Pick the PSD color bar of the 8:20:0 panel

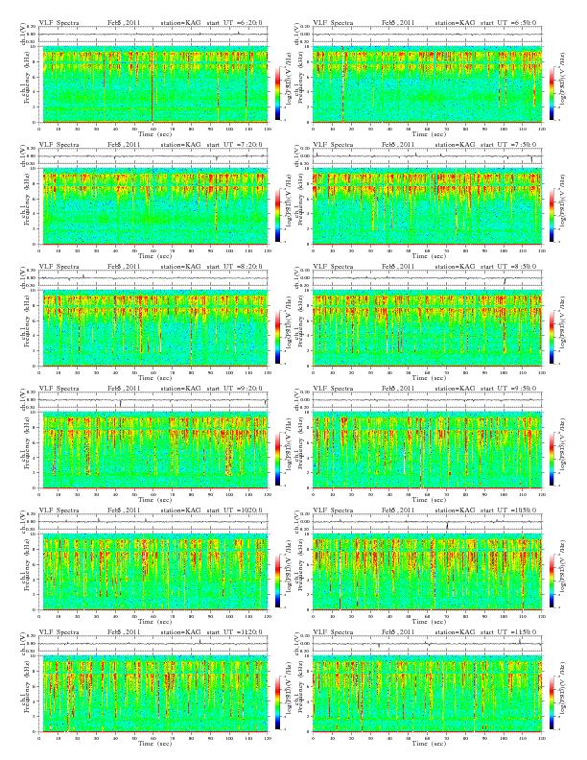277,338
